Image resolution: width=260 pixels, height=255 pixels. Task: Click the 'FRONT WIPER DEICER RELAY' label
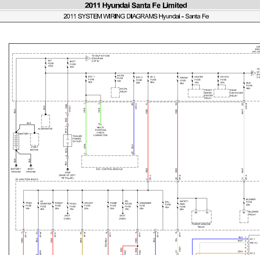coord(208,94)
